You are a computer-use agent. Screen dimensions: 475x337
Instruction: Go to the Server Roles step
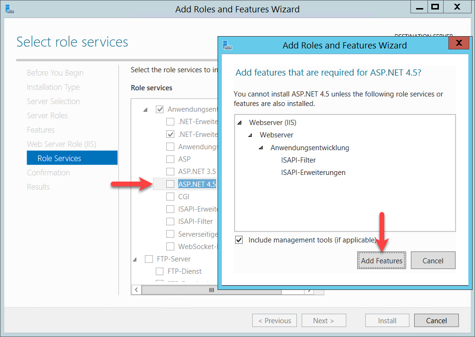pyautogui.click(x=47, y=116)
